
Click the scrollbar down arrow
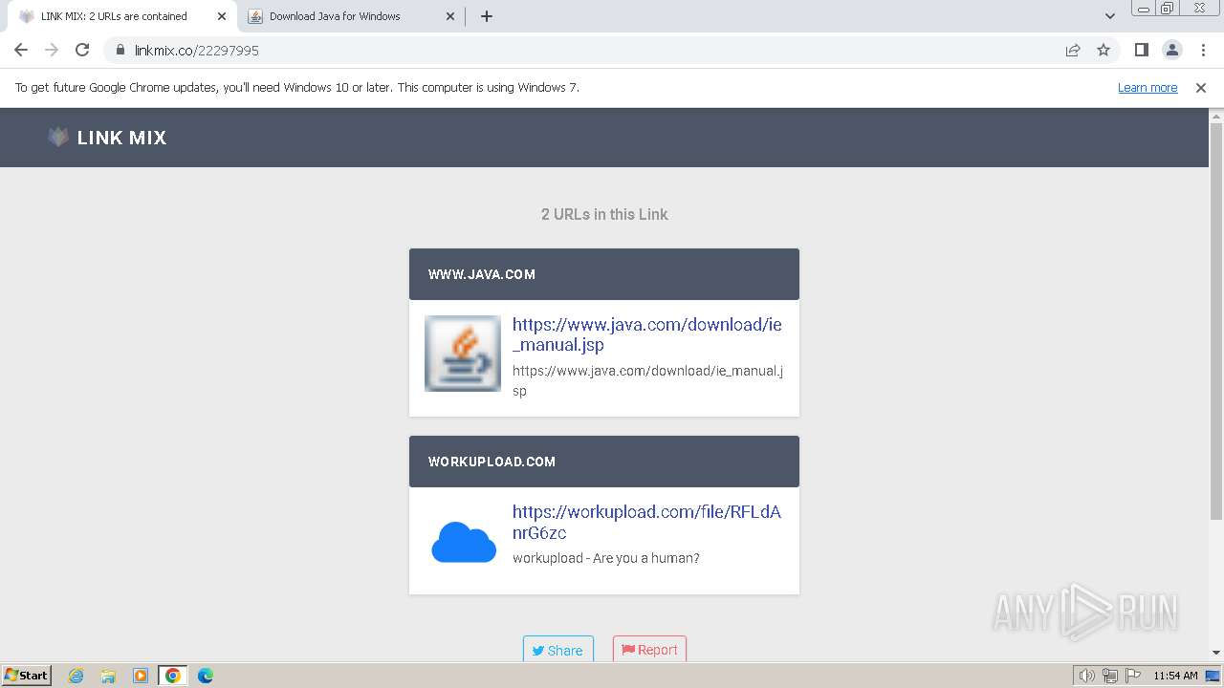pos(1216,653)
